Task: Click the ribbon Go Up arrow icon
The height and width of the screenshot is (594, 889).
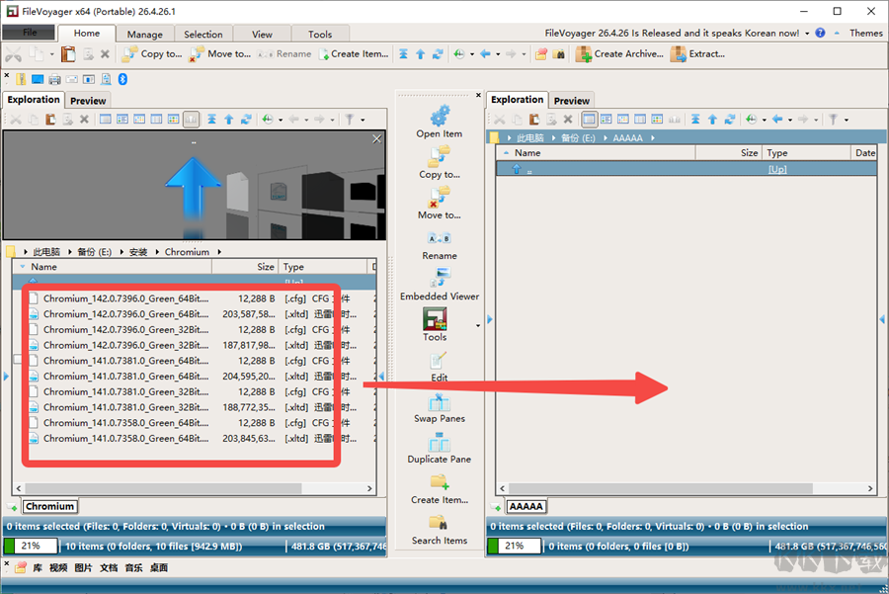Action: click(x=420, y=54)
